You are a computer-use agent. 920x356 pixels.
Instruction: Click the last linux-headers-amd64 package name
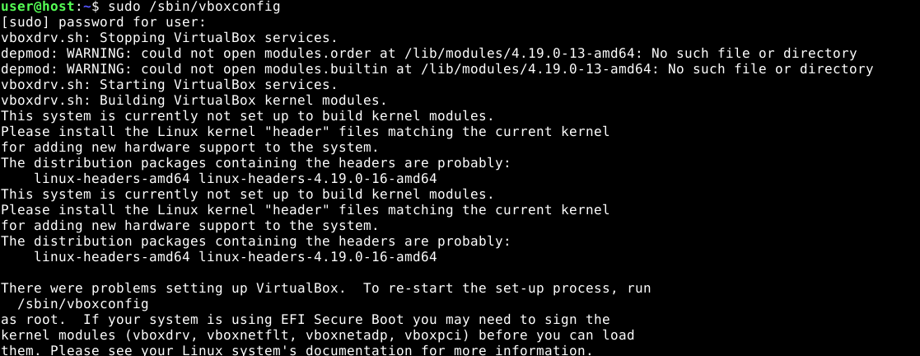pos(113,257)
